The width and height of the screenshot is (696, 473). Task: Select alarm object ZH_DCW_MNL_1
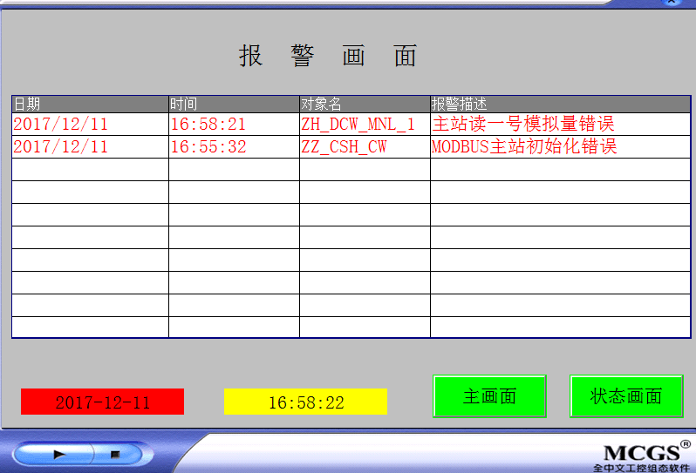[358, 125]
